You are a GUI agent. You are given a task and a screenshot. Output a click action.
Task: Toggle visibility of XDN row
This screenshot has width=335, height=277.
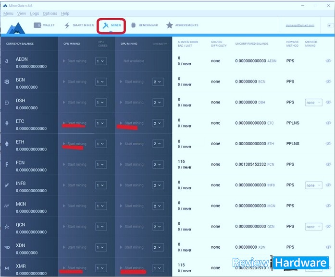[x=328, y=247]
